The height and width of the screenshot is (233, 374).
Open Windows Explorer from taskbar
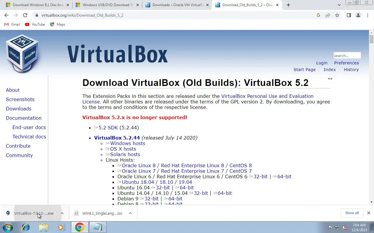44,227
